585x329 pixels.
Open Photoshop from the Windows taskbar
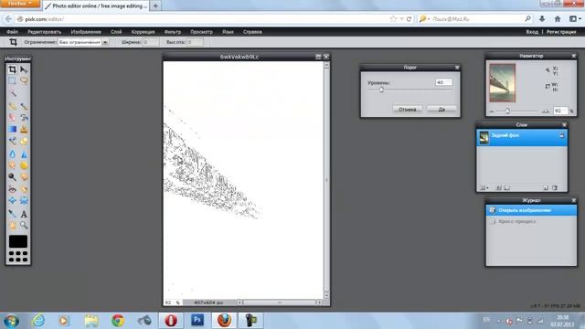tap(197, 320)
